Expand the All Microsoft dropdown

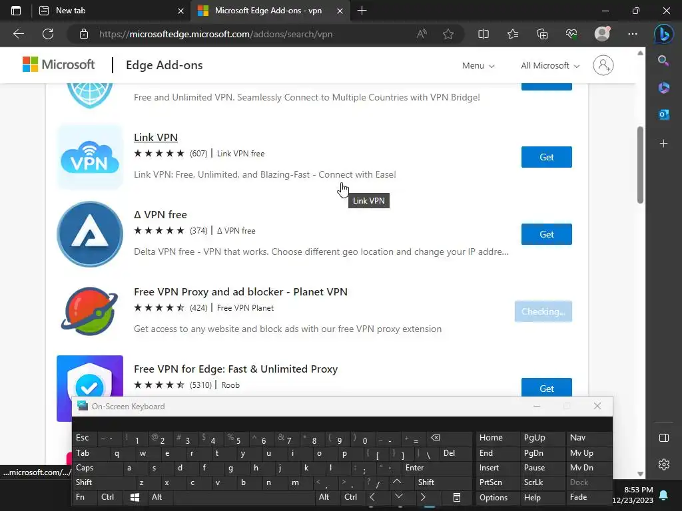coord(550,66)
